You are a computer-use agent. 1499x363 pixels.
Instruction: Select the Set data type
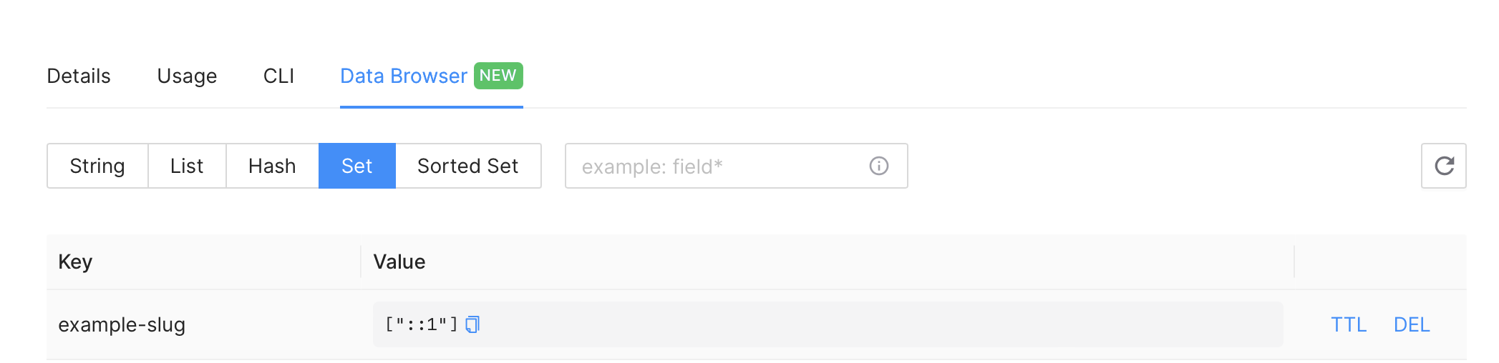(x=356, y=166)
